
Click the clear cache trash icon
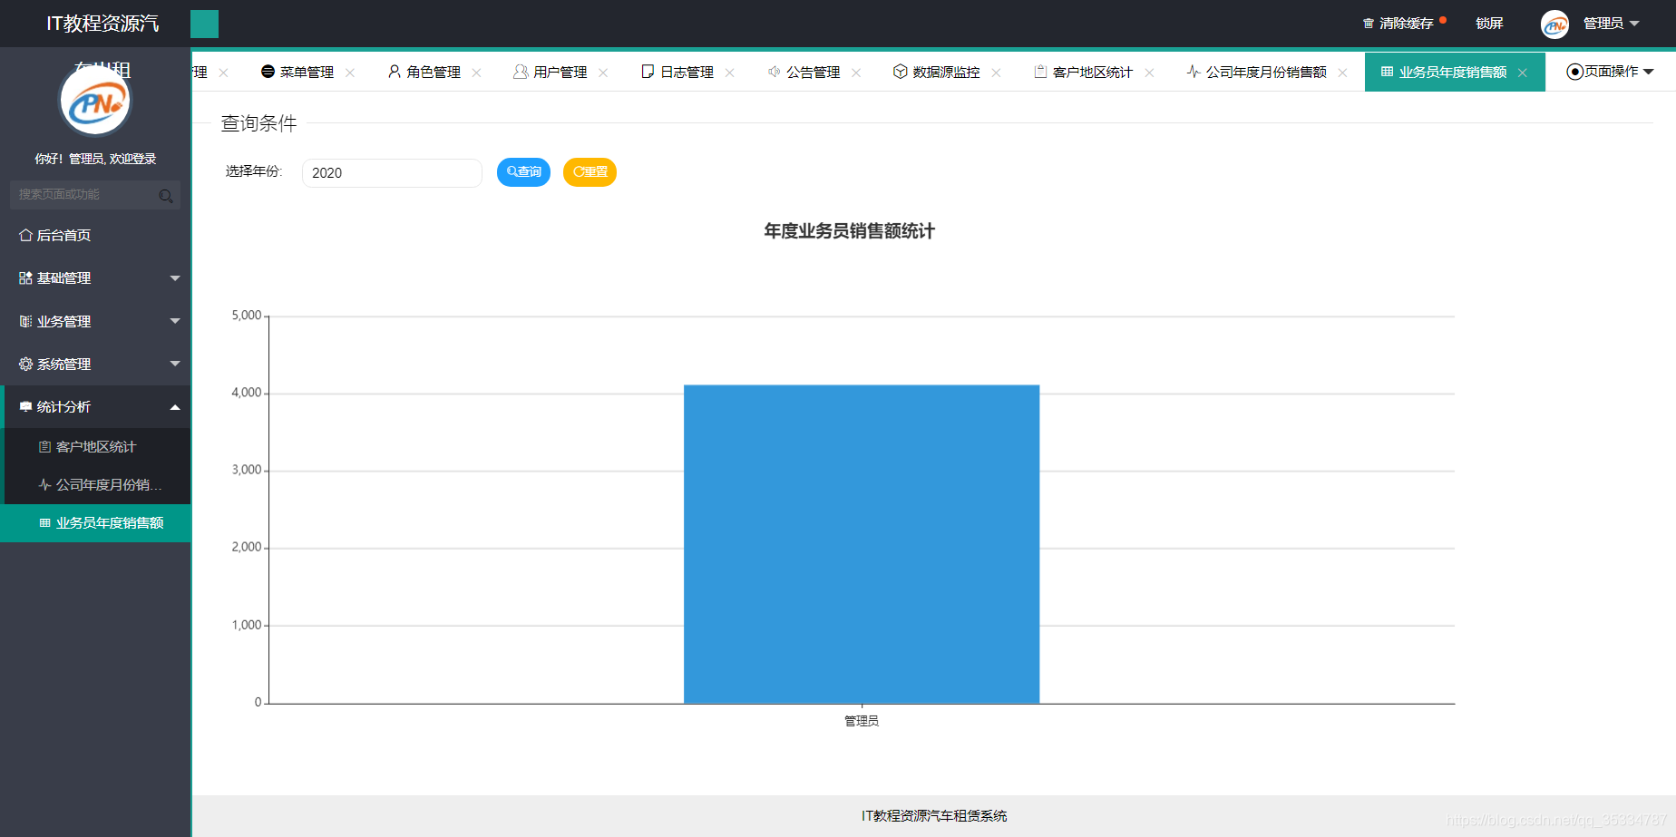tap(1369, 24)
